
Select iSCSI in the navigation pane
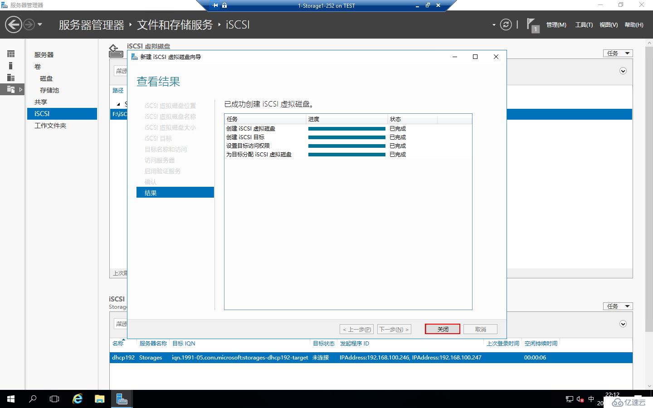[x=62, y=114]
